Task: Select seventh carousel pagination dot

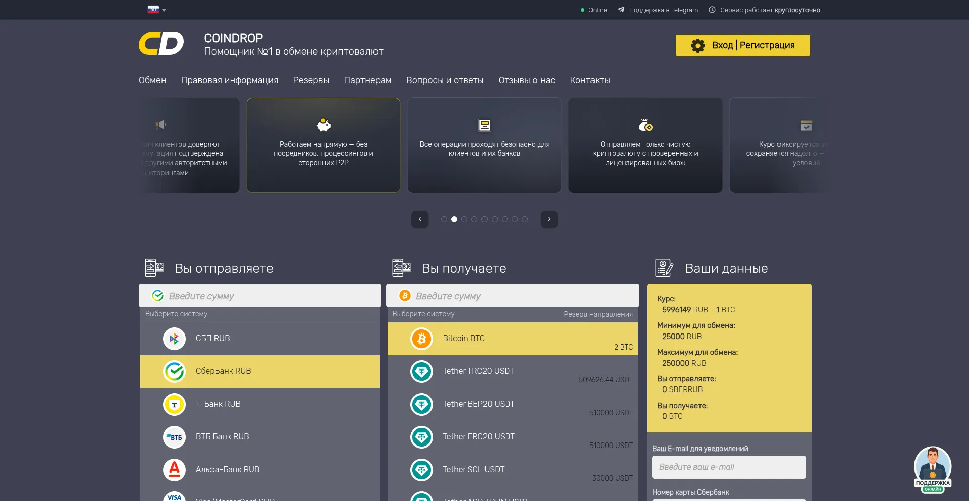Action: pyautogui.click(x=505, y=219)
